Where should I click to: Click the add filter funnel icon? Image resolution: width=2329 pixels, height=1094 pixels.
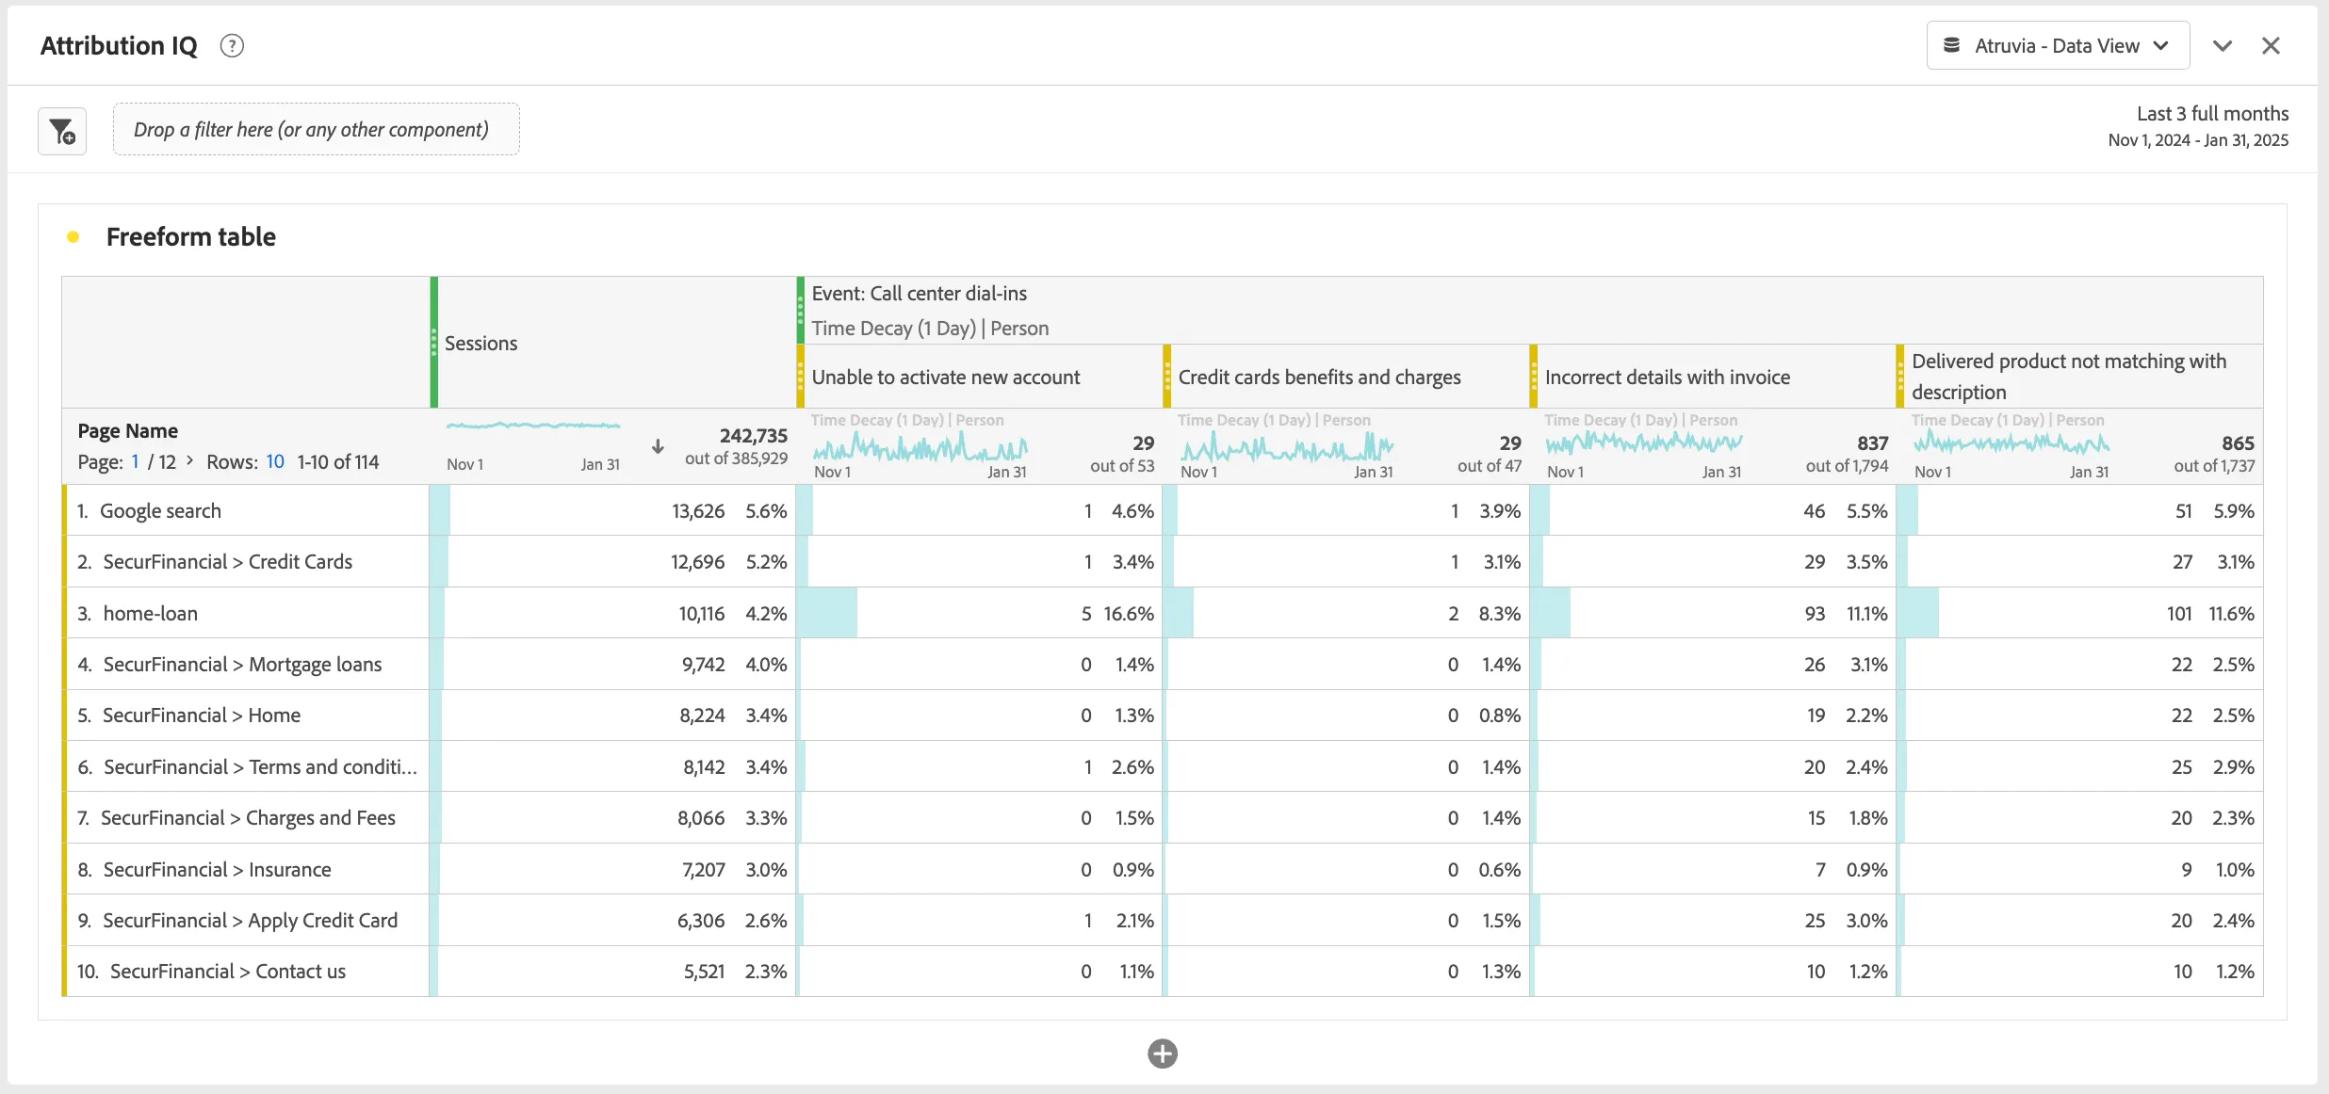[62, 131]
